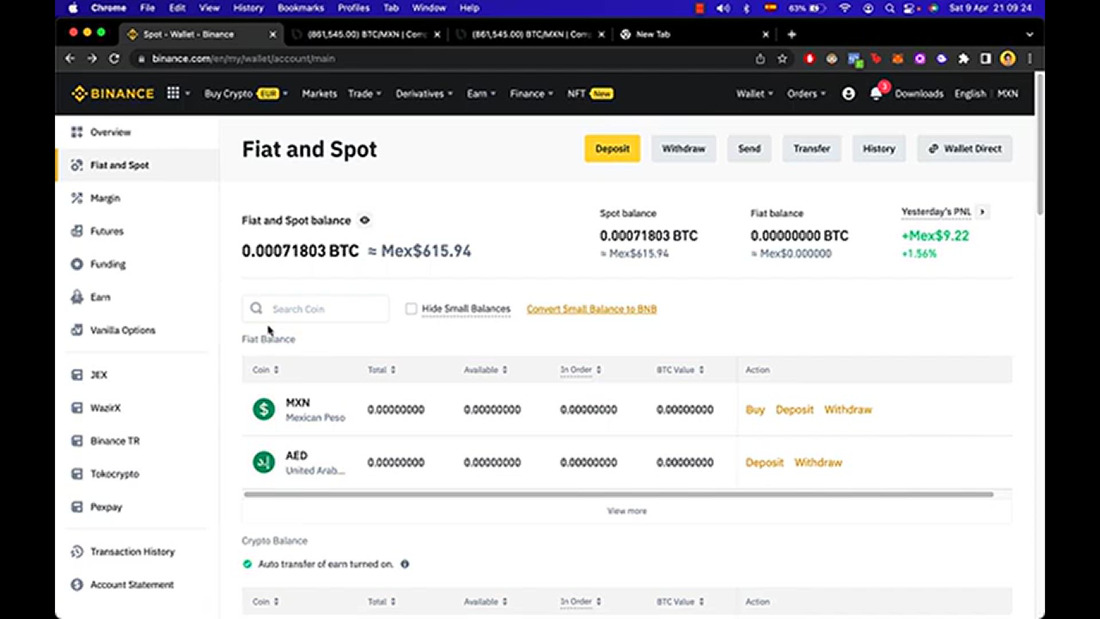1100x619 pixels.
Task: Expand the Earn navigation menu
Action: (481, 93)
